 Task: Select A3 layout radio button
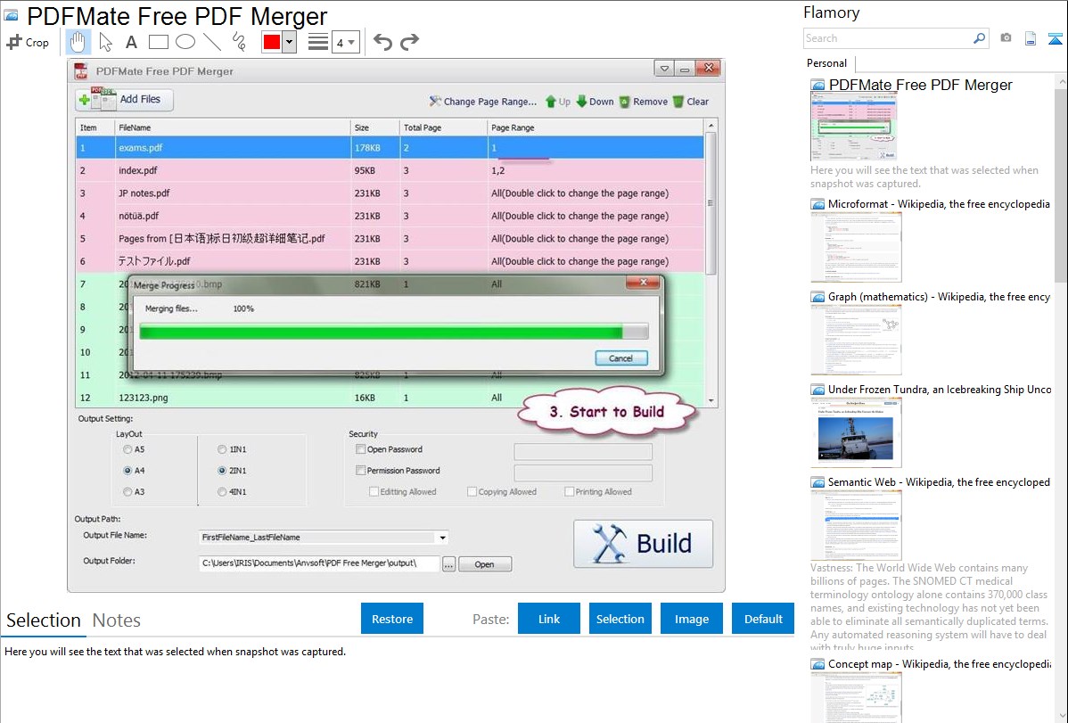coord(127,492)
